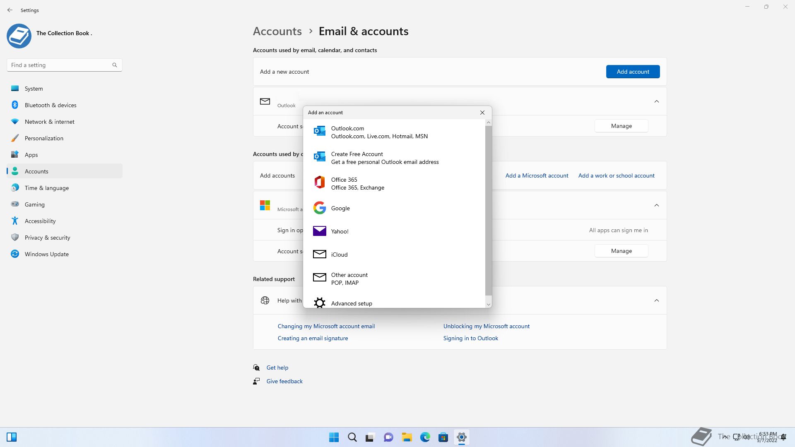Click the Find a setting field

click(65, 65)
